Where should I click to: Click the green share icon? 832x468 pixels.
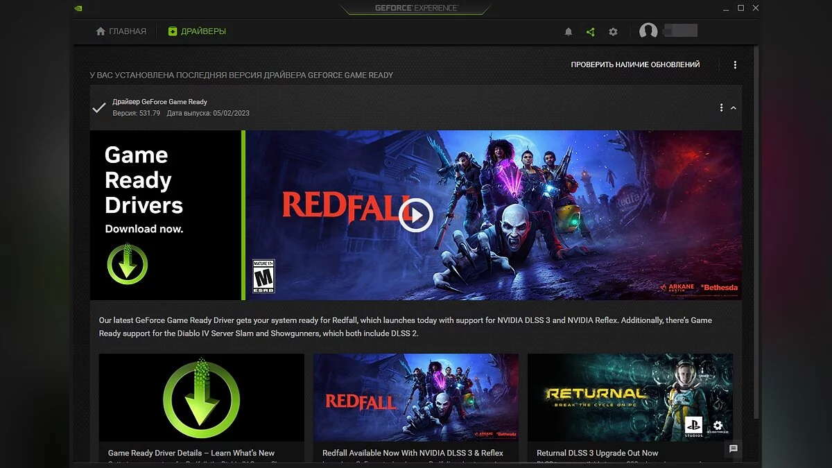tap(590, 32)
